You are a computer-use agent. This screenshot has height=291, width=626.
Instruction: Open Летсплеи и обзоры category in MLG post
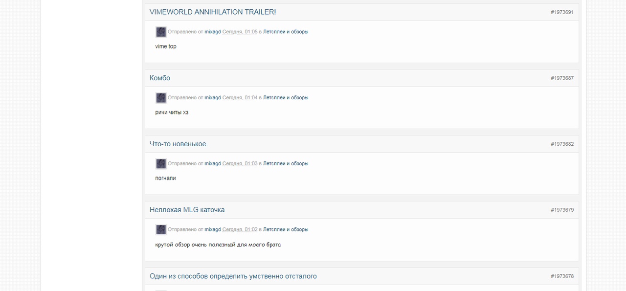tap(286, 229)
